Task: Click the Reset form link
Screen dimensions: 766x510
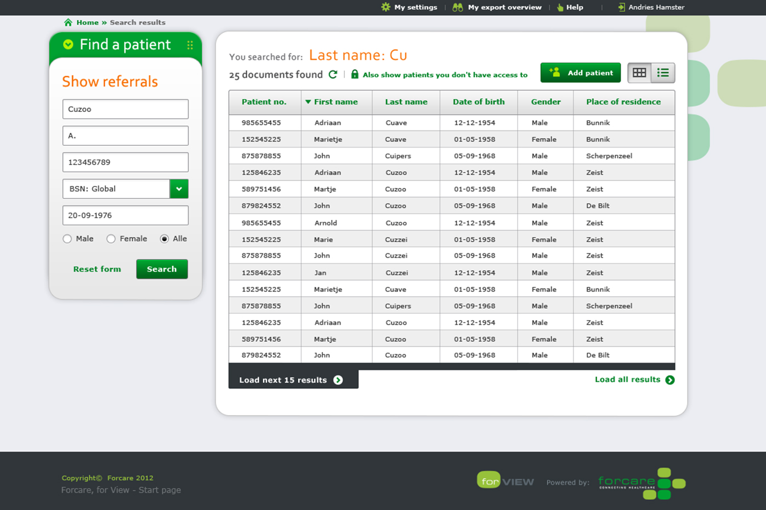Action: click(x=97, y=269)
